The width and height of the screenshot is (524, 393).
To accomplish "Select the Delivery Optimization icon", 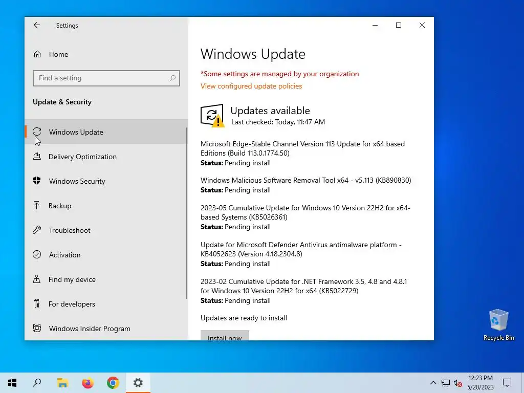I will click(x=37, y=157).
